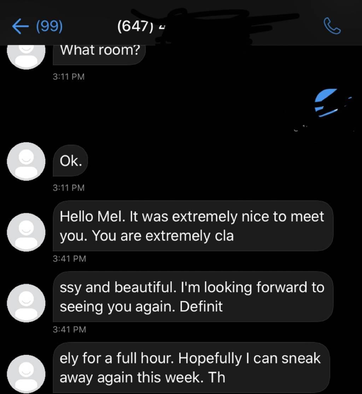
Task: Tap the avatar beside the "Hello Mel" message
Action: click(27, 232)
